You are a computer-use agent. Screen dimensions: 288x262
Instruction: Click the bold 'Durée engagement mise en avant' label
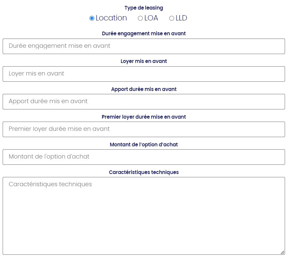point(144,34)
